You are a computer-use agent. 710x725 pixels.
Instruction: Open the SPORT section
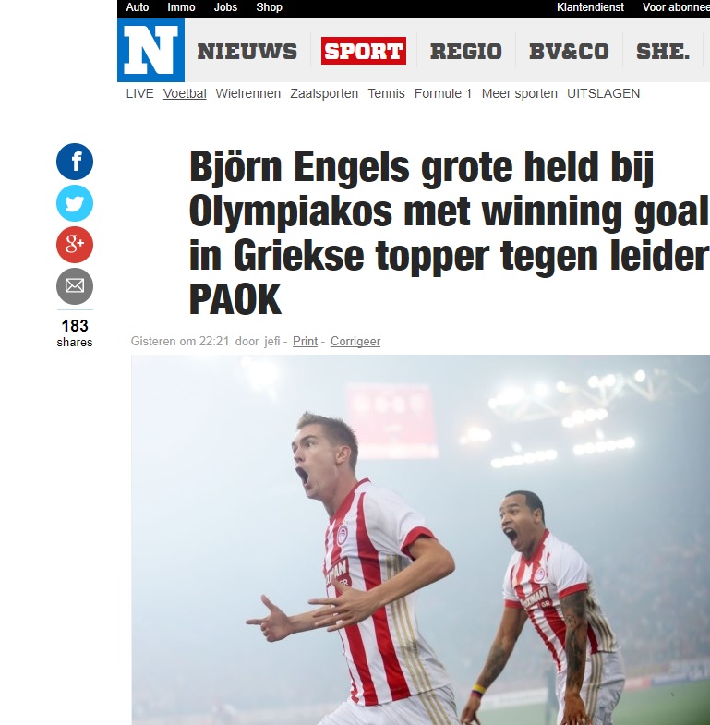pos(364,51)
